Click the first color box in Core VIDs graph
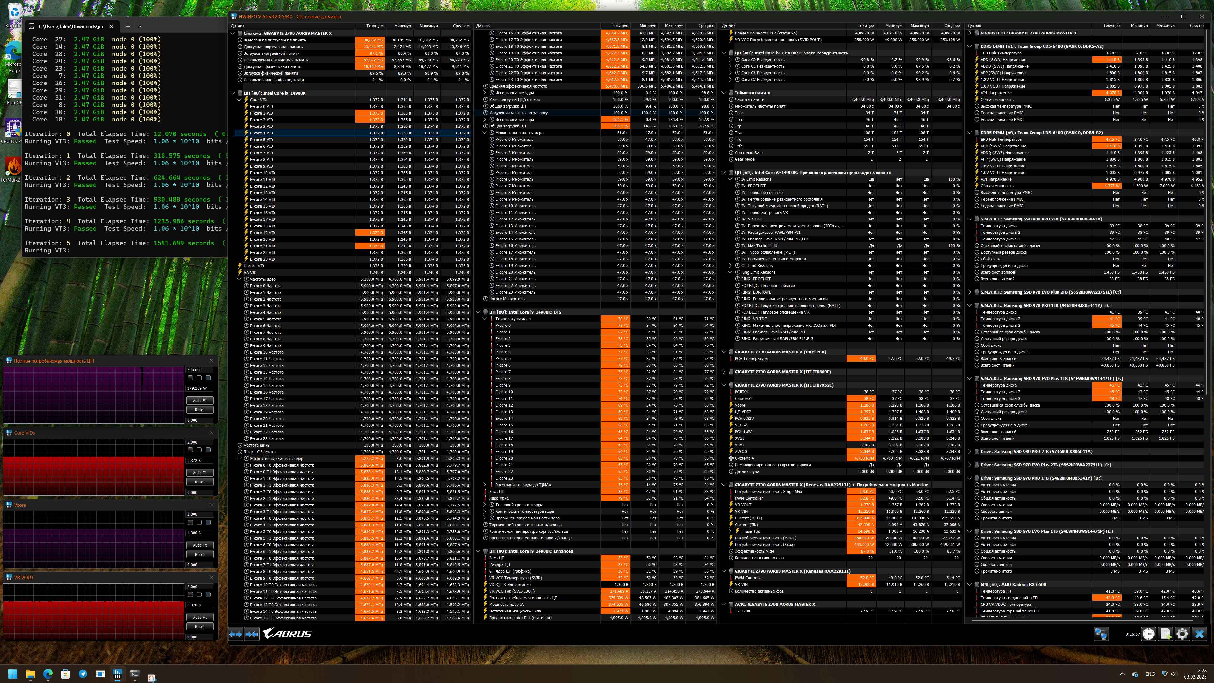 190,450
